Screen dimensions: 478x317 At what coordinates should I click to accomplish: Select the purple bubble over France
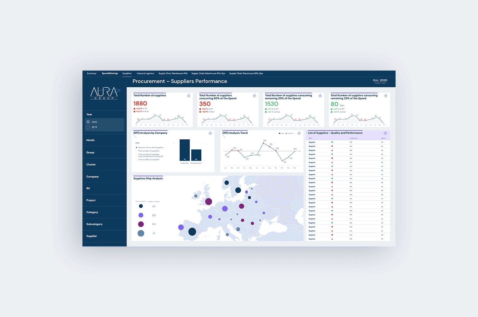(210, 217)
